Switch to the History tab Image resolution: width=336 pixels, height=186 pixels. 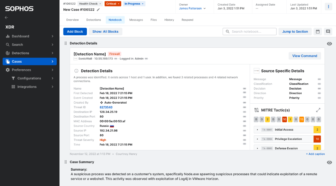pyautogui.click(x=169, y=20)
